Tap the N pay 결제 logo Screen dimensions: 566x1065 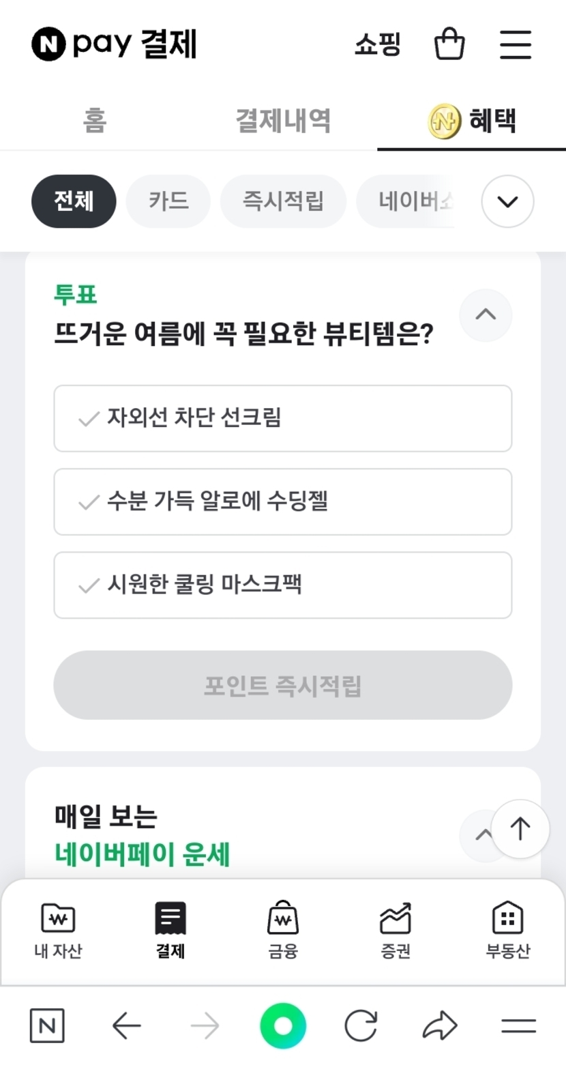click(x=114, y=45)
